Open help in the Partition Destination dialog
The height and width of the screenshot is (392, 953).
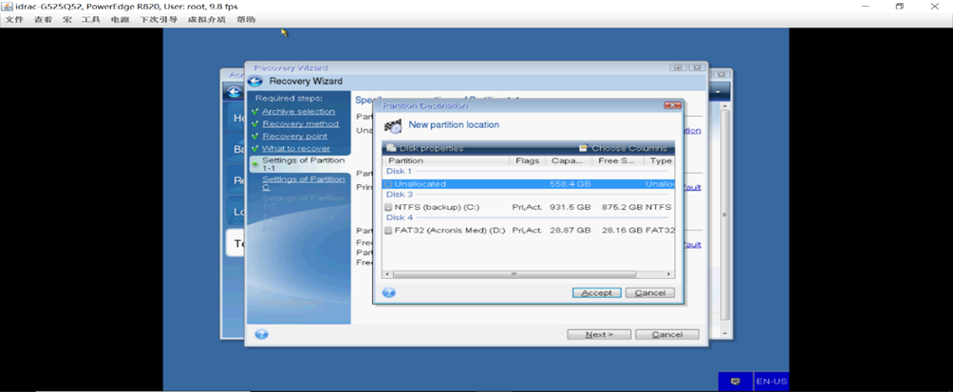389,292
